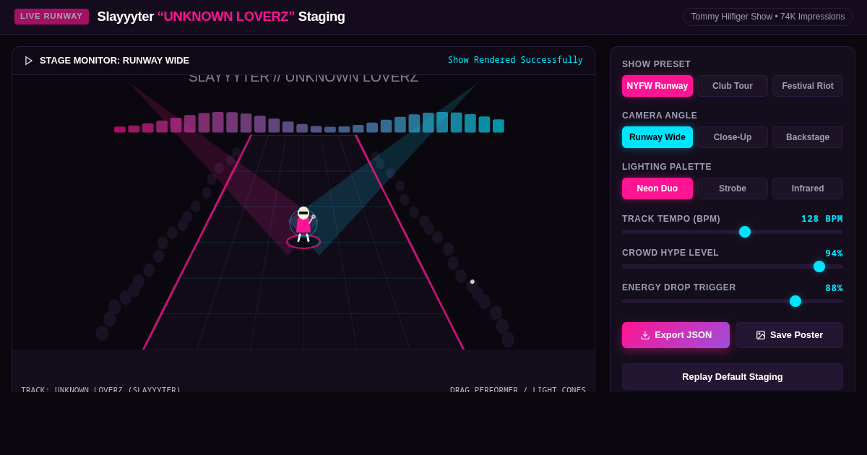The image size is (867, 455).
Task: Click the TRACK: UNKNOWN LOVERZ caption
Action: click(x=101, y=390)
